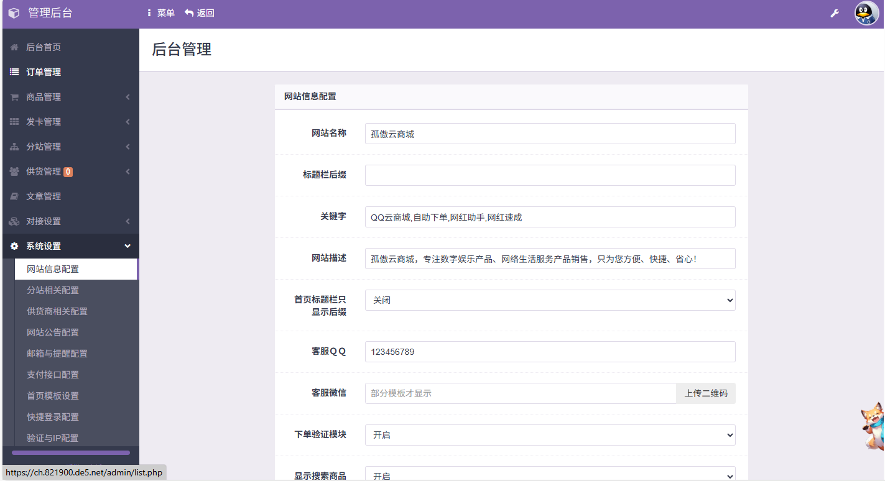Collapse the 系统设置 sidebar section
885x481 pixels.
[x=70, y=246]
